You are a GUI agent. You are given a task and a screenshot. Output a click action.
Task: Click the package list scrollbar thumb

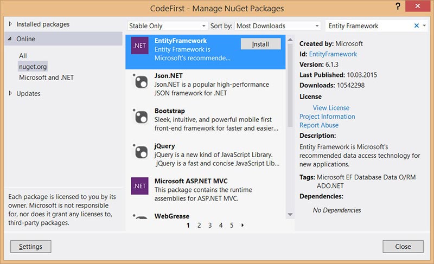coord(290,85)
